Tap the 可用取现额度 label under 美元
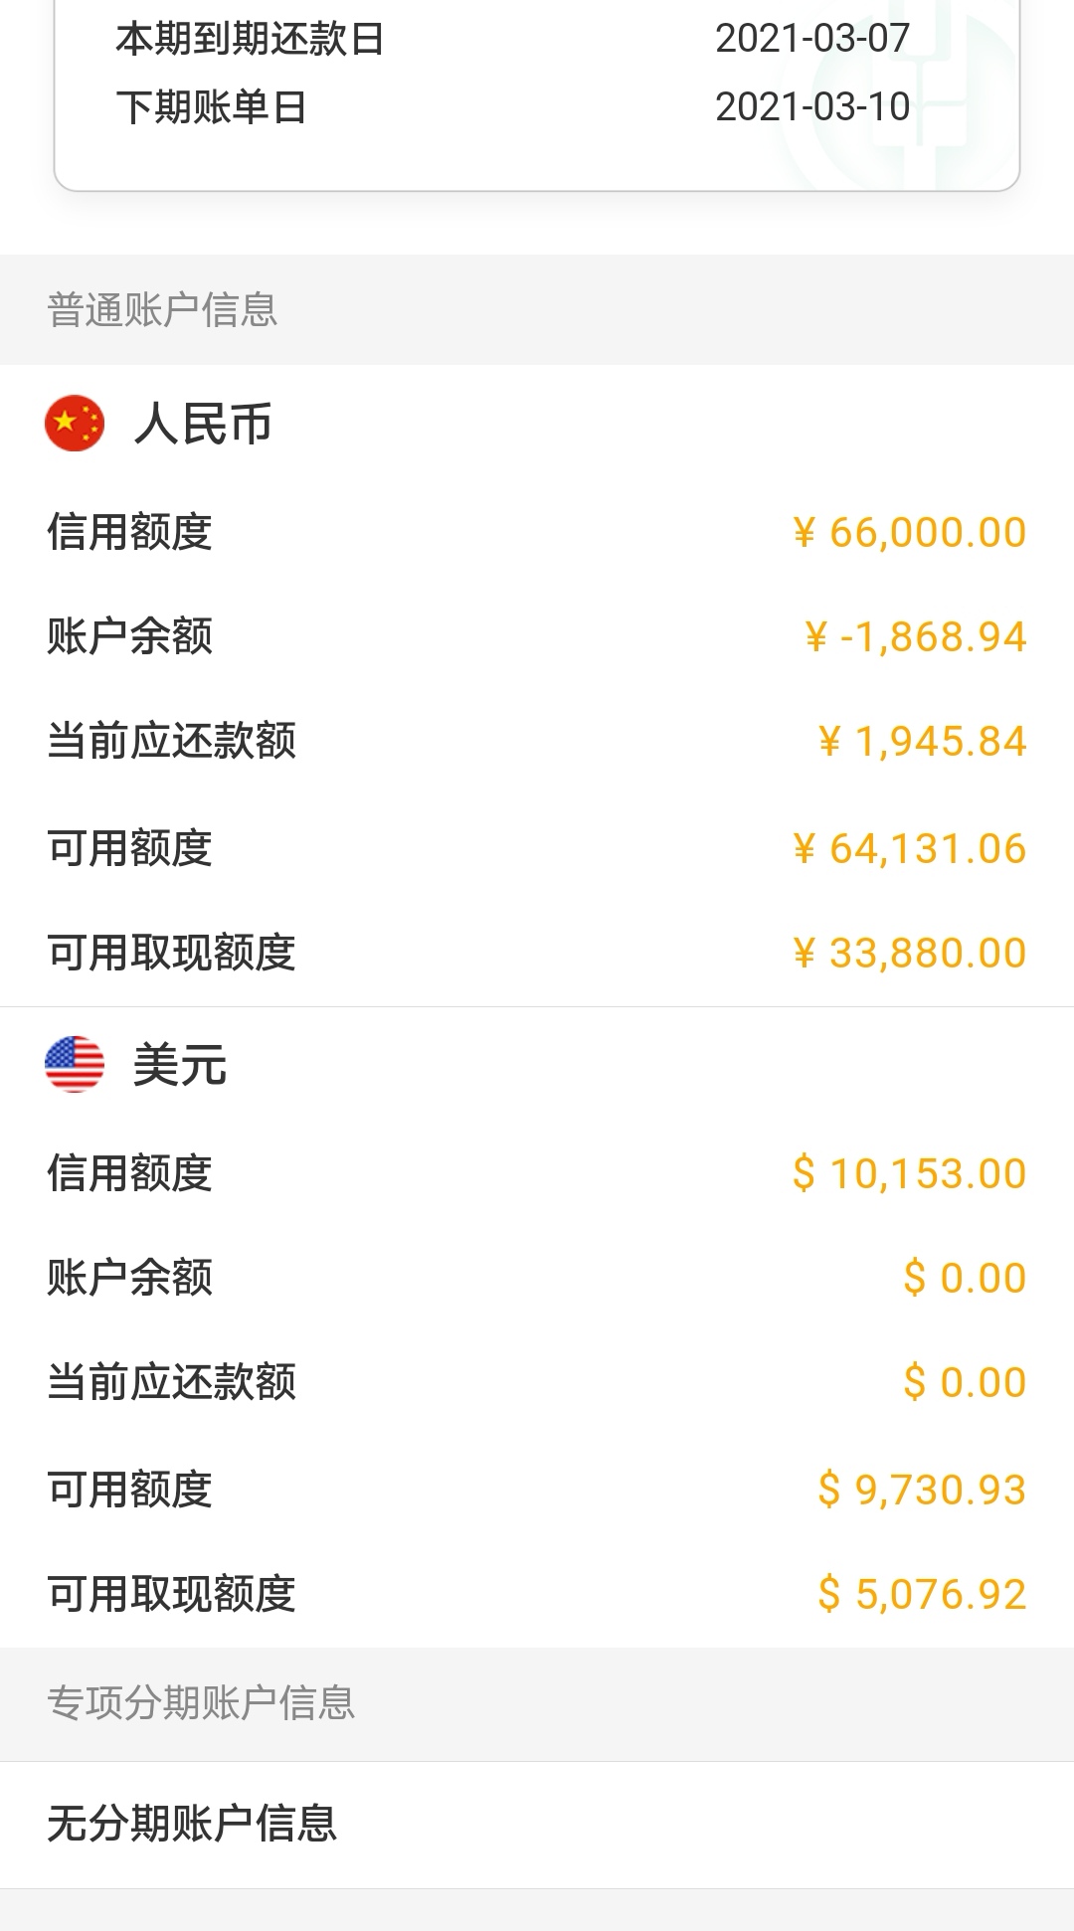1074x1931 pixels. [x=171, y=1594]
